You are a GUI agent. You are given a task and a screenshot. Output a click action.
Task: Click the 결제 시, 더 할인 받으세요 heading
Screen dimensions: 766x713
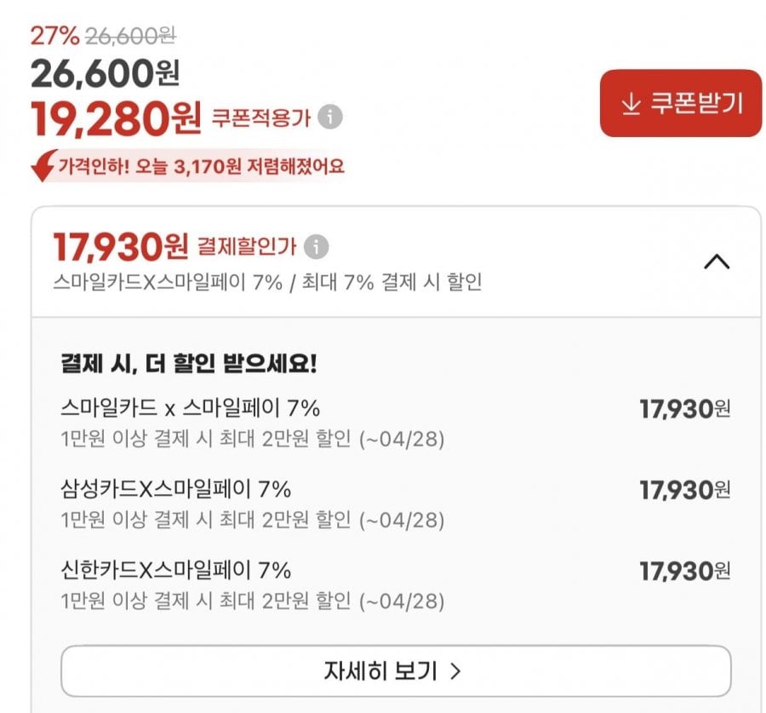[189, 364]
